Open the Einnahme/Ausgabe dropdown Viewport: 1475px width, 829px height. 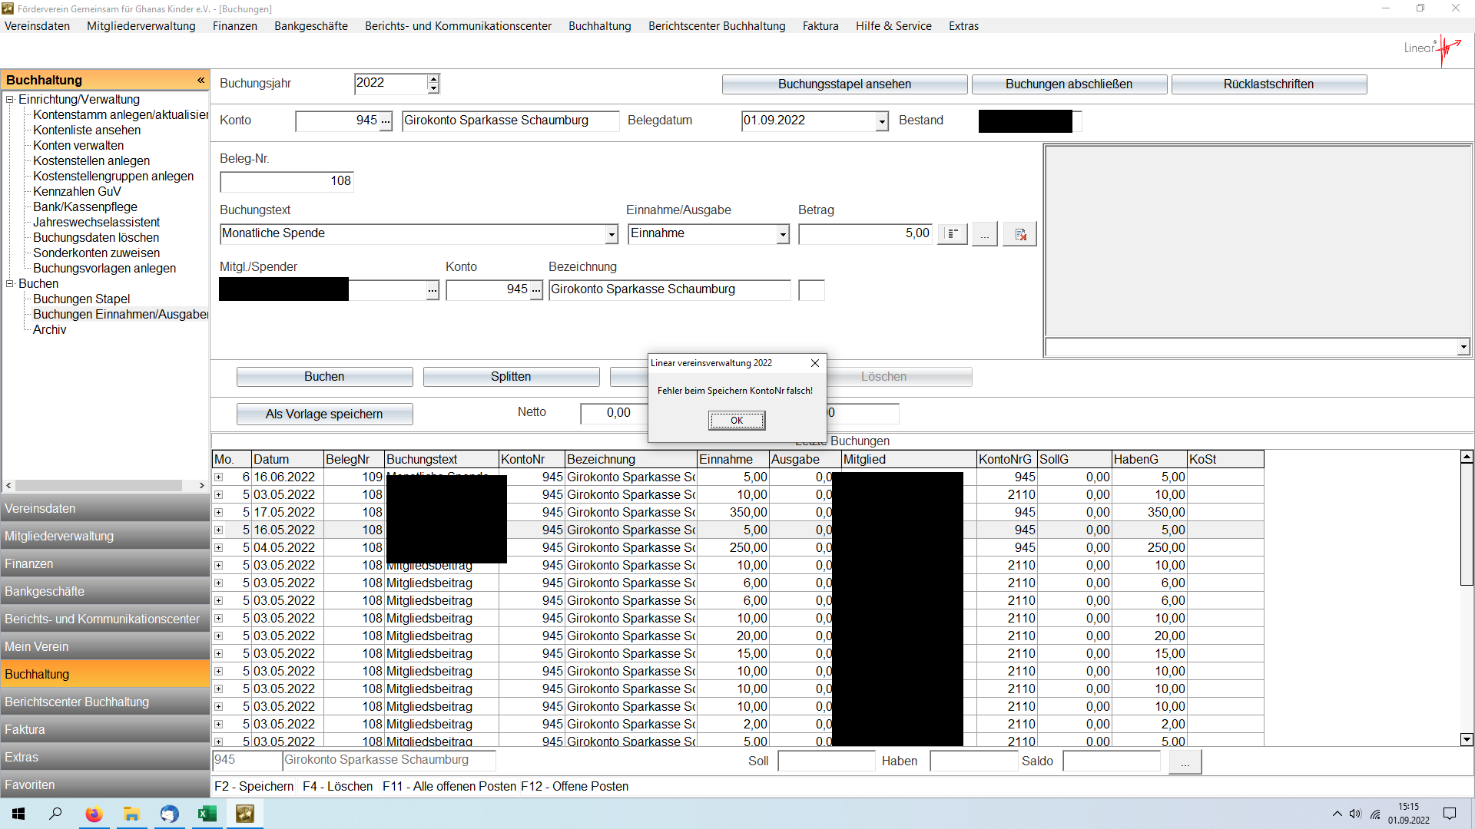click(x=783, y=234)
